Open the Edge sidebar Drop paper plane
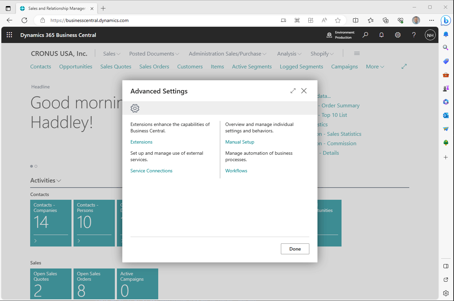 tap(446, 129)
